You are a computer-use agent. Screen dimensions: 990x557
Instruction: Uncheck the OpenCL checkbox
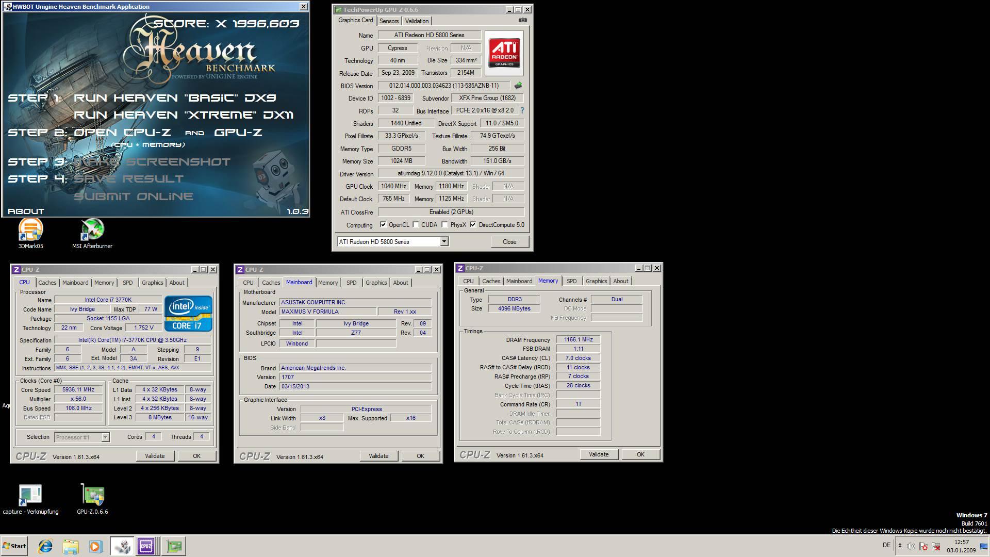383,225
